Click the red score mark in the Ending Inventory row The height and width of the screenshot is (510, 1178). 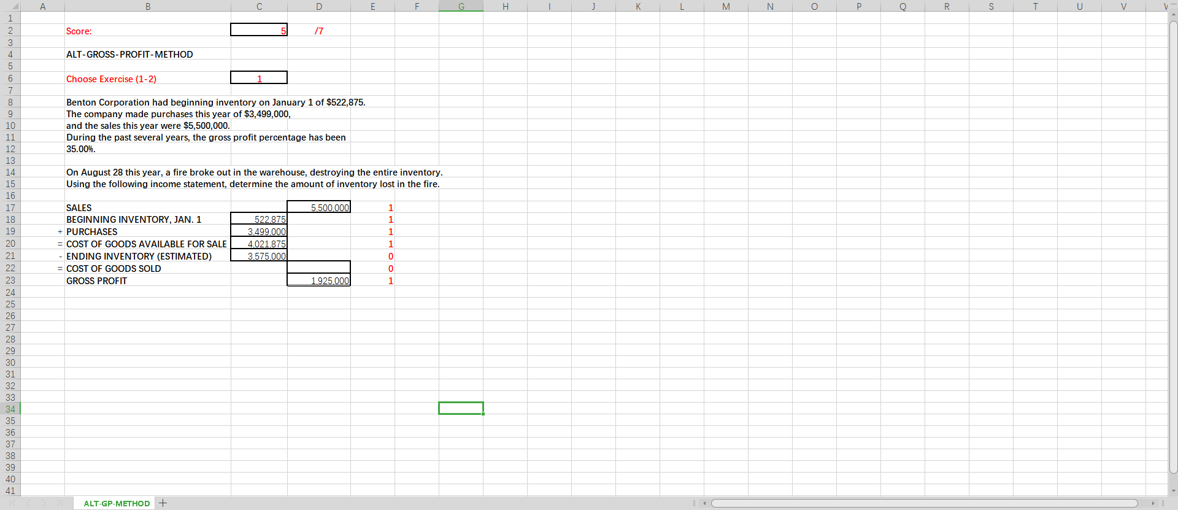point(390,256)
